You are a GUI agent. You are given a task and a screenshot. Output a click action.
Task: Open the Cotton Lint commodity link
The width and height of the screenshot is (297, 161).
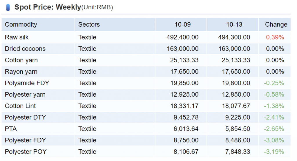(x=20, y=106)
